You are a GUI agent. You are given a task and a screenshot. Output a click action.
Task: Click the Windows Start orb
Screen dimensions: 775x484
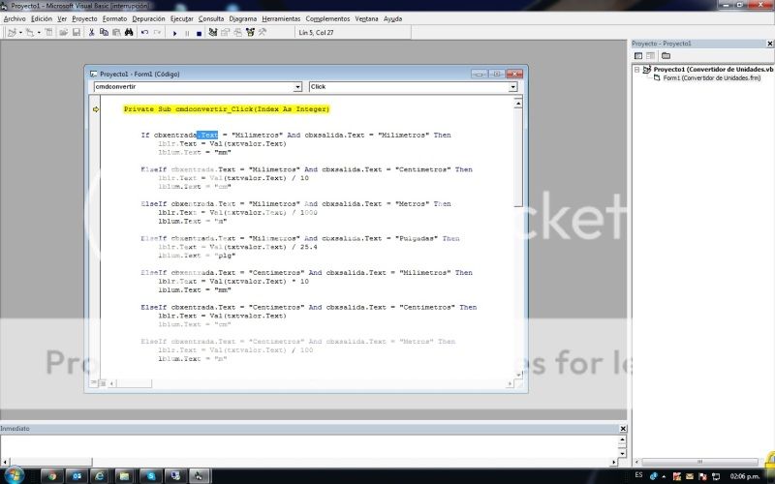(14, 475)
